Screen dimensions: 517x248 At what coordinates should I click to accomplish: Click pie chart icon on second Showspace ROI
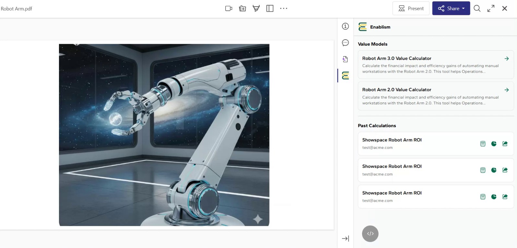click(x=494, y=170)
